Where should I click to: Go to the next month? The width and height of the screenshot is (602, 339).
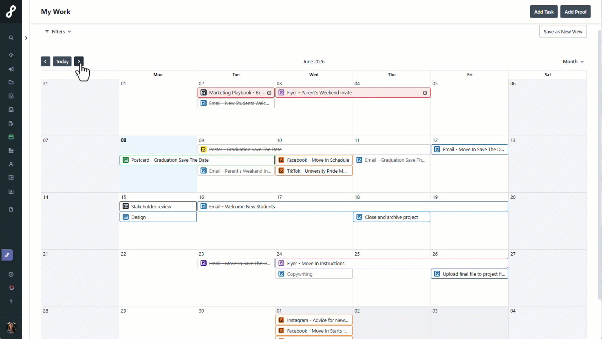click(79, 62)
